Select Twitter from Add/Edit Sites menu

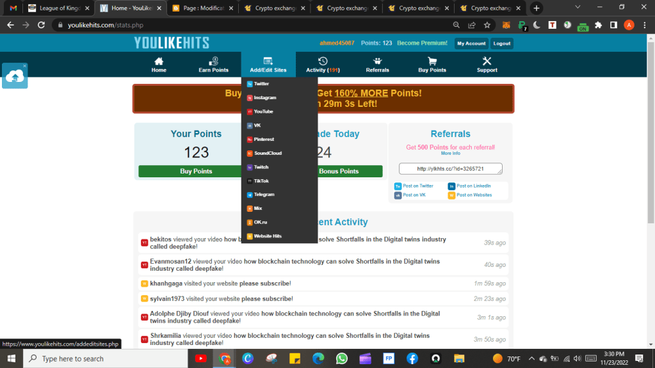[261, 84]
